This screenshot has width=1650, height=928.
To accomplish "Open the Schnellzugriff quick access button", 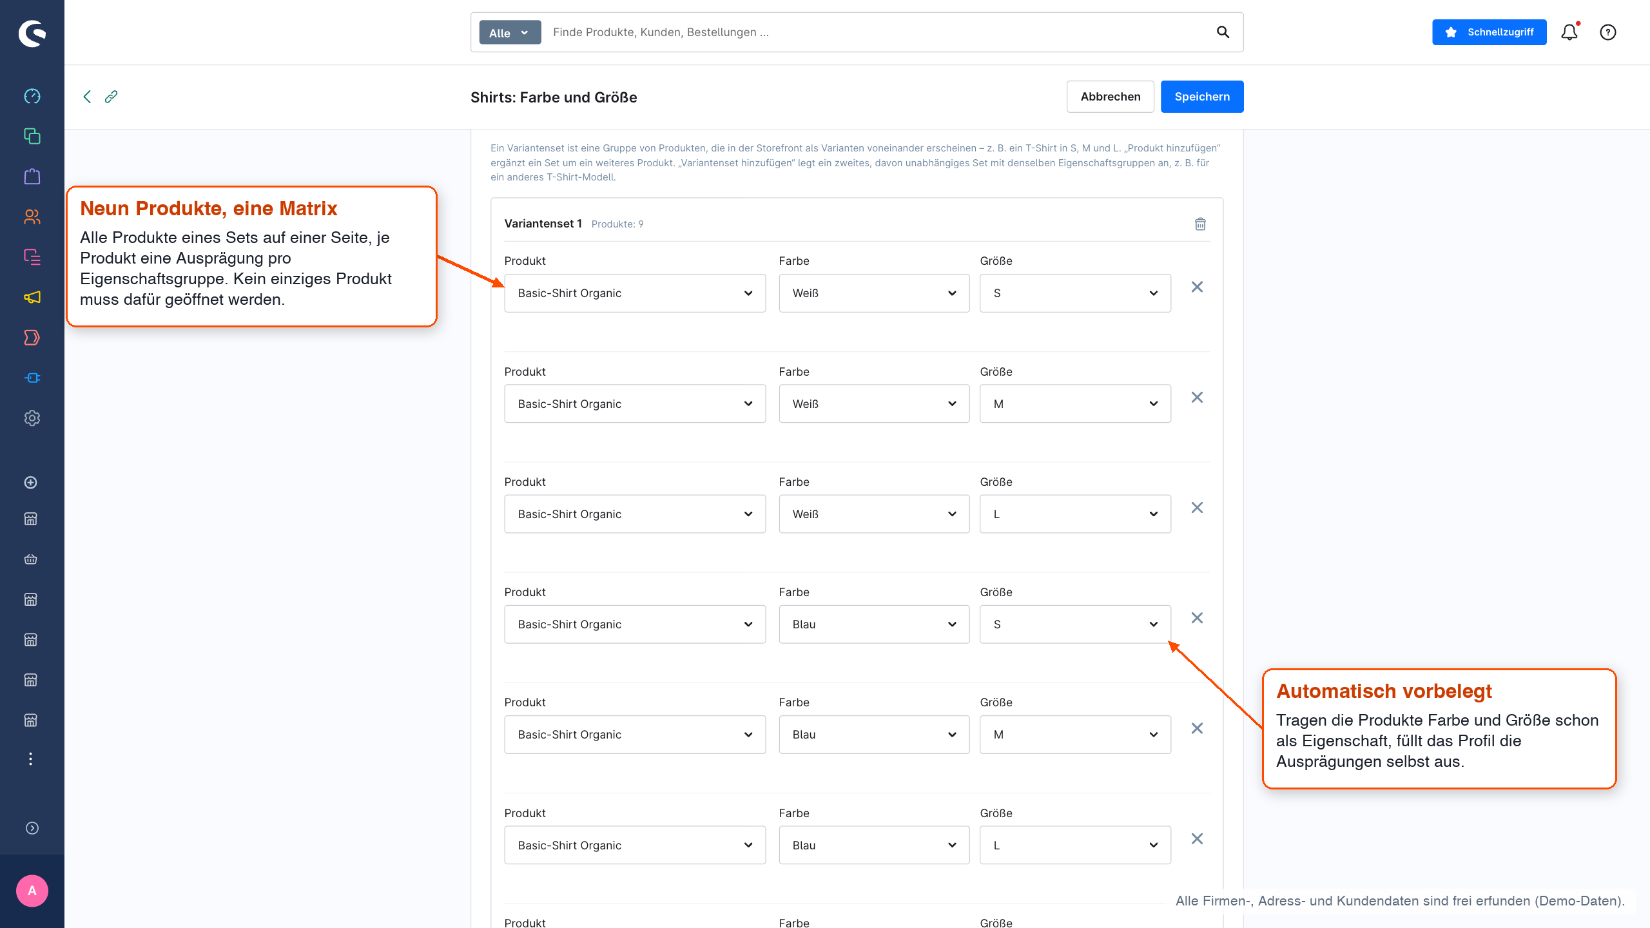I will pos(1489,32).
